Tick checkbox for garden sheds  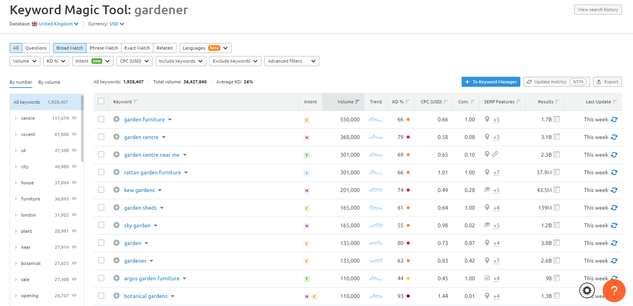point(101,207)
